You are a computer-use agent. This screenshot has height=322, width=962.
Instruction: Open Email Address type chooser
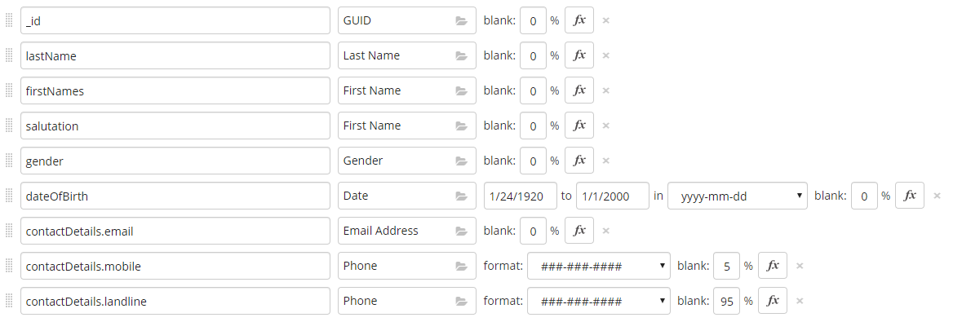point(407,231)
